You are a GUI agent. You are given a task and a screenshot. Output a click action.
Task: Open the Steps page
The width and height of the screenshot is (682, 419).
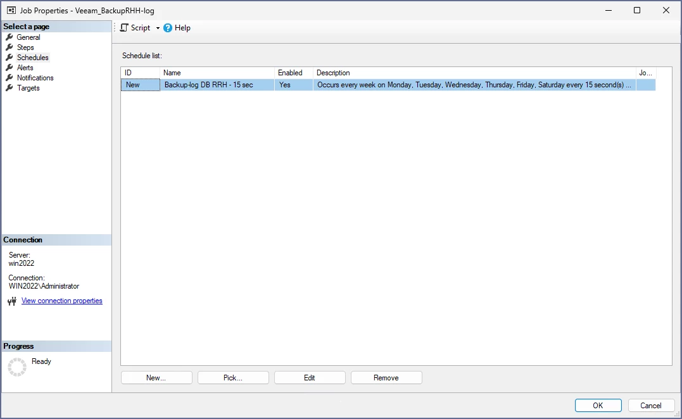pyautogui.click(x=25, y=47)
